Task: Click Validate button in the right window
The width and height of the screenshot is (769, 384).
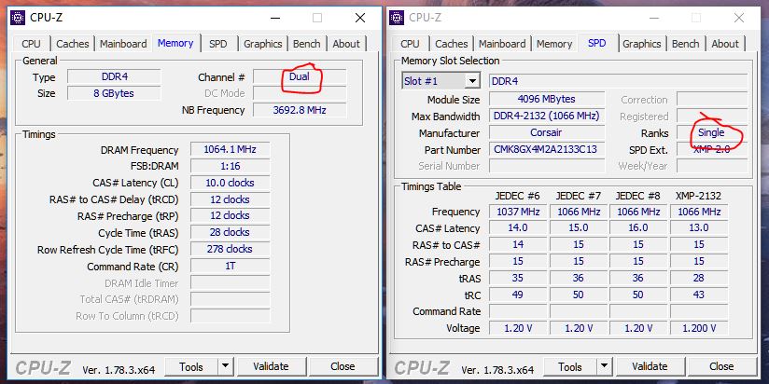Action: (650, 366)
